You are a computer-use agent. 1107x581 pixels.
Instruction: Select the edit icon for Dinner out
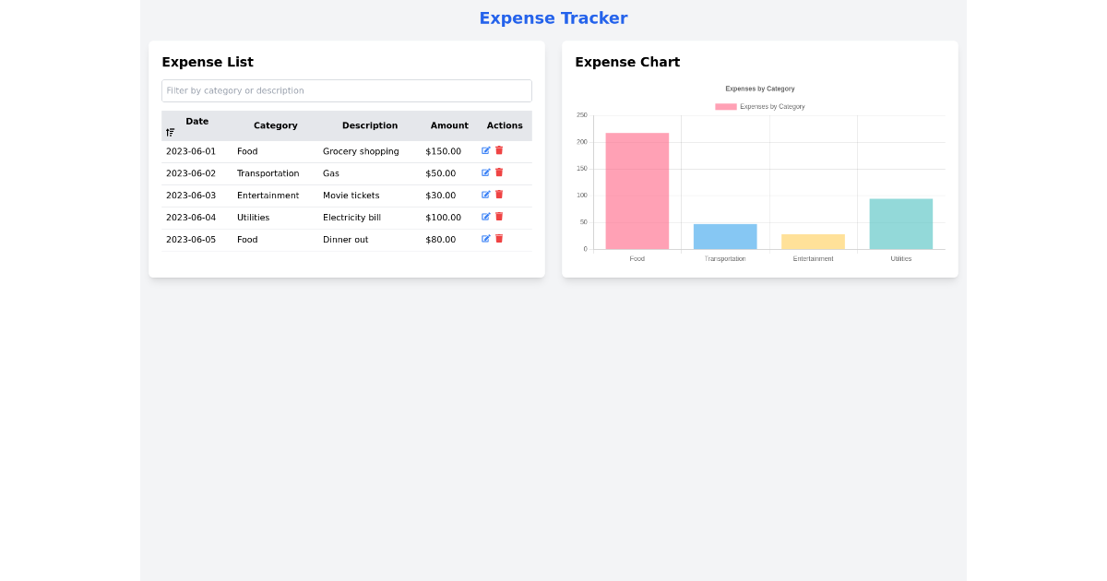(486, 238)
